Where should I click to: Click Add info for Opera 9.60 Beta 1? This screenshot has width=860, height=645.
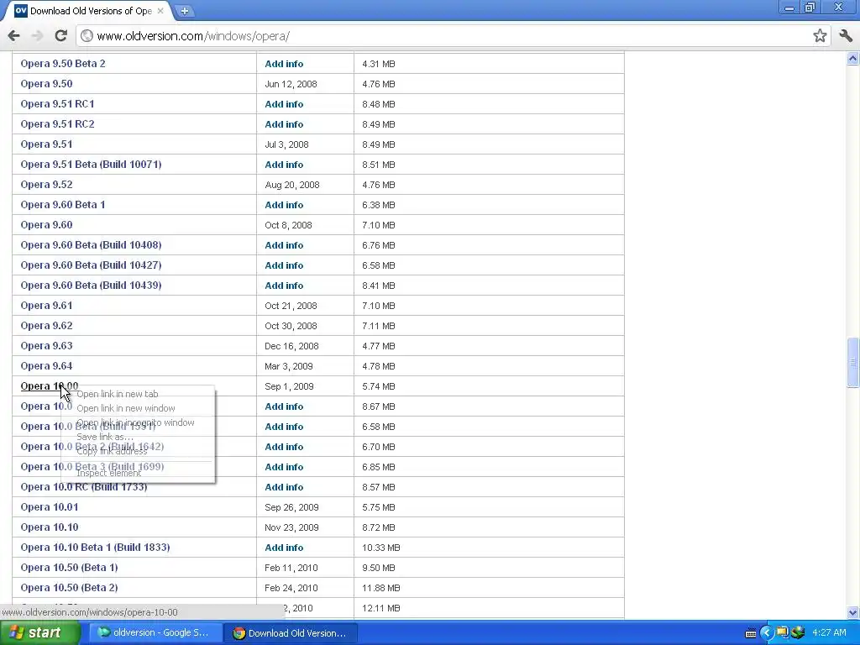point(284,205)
